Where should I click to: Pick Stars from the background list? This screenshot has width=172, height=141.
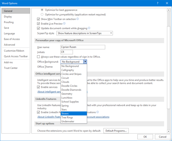click(74, 109)
